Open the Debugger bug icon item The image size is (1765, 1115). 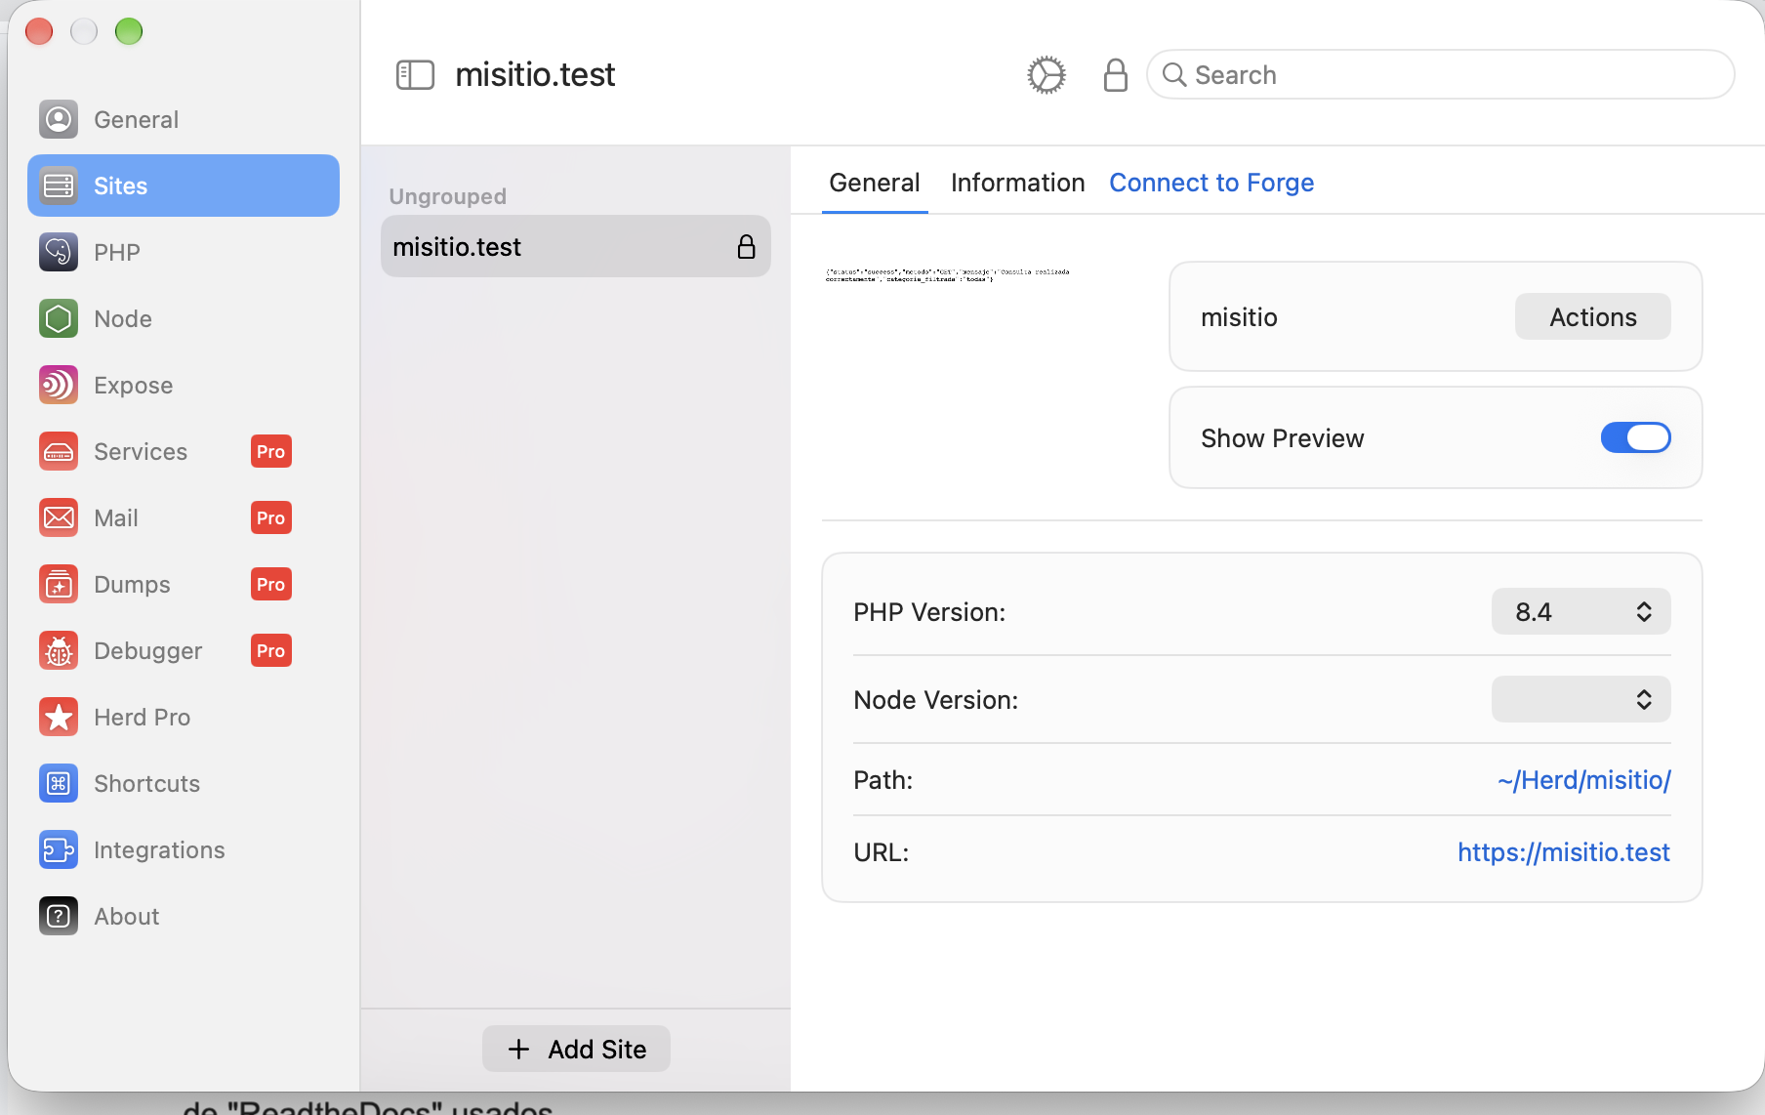184,650
